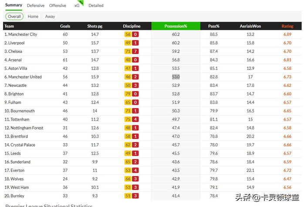Click Chelsea's red card badge showing 7

pyautogui.click(x=136, y=51)
